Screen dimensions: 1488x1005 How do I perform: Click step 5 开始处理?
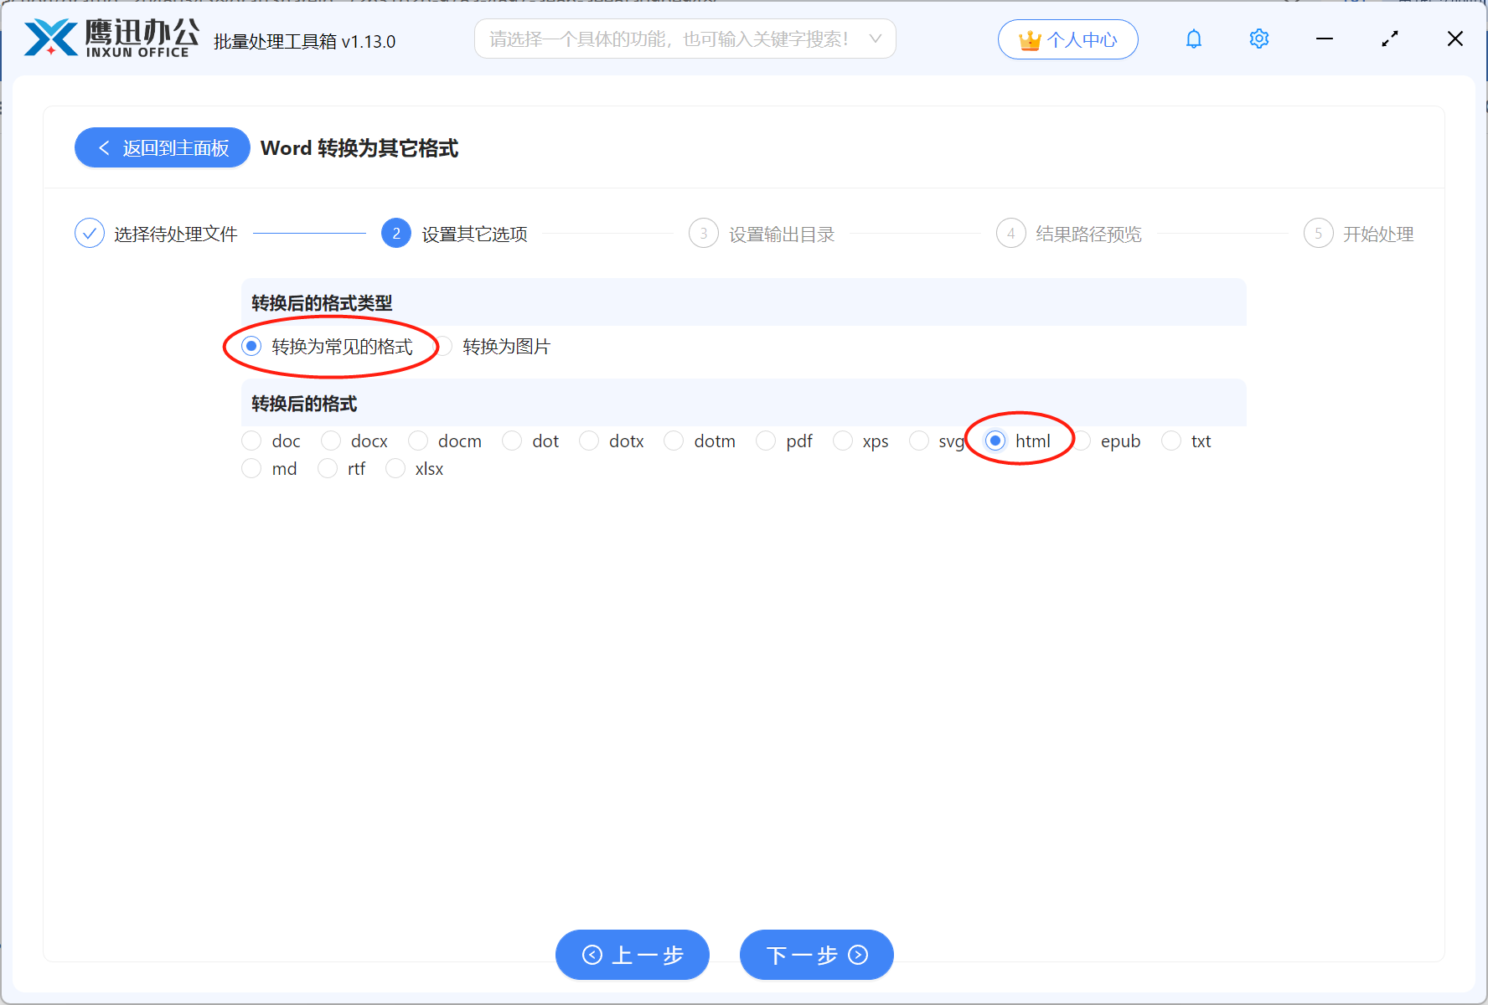[1318, 233]
